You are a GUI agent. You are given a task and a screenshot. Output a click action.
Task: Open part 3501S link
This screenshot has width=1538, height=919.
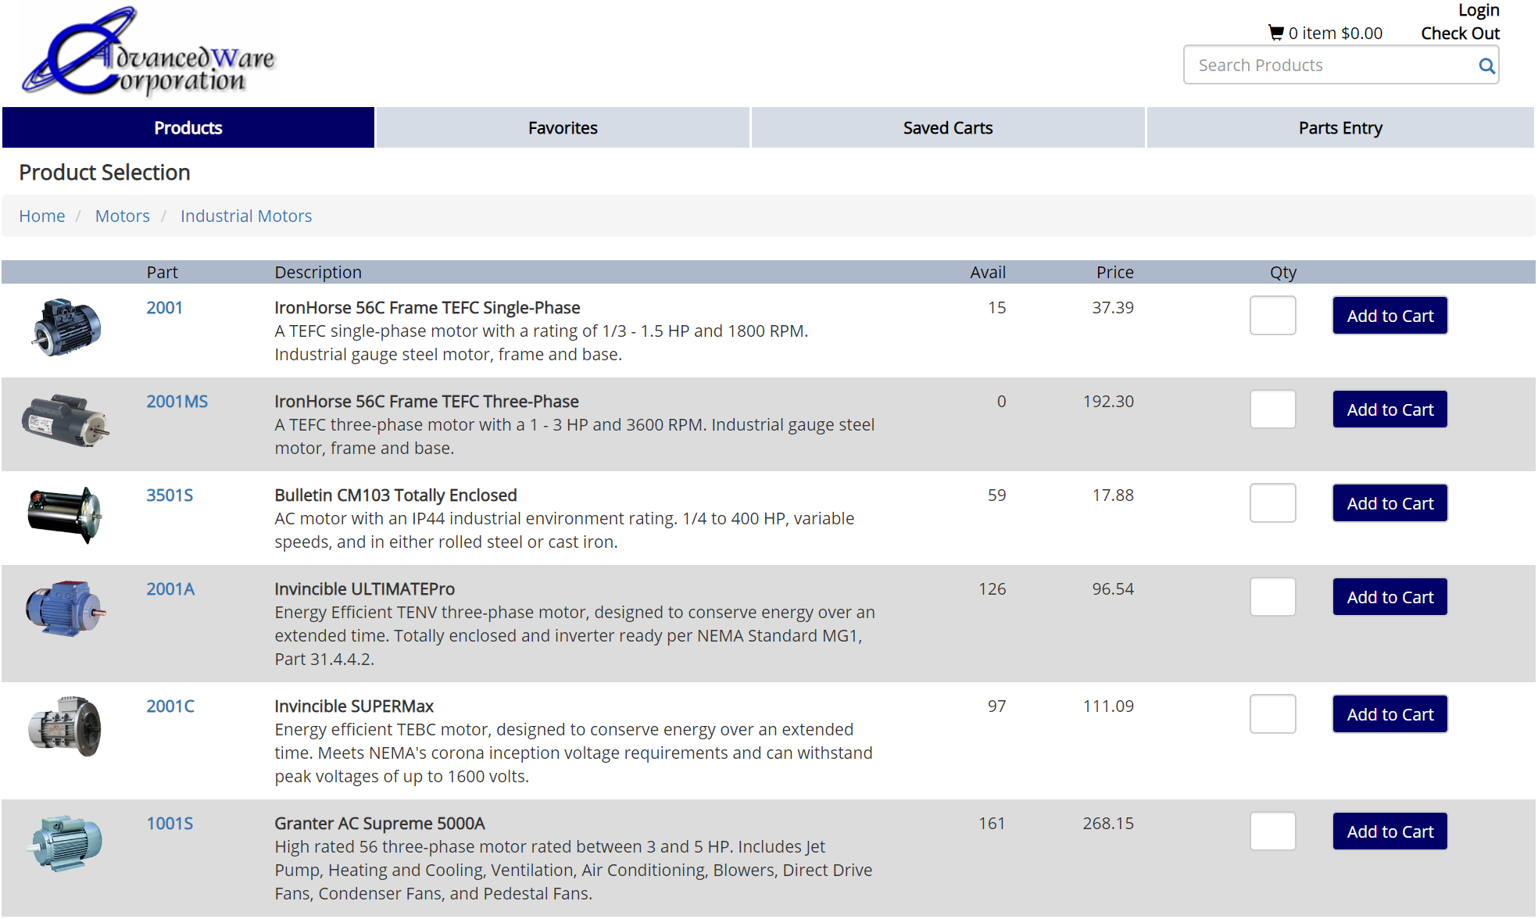pyautogui.click(x=170, y=495)
